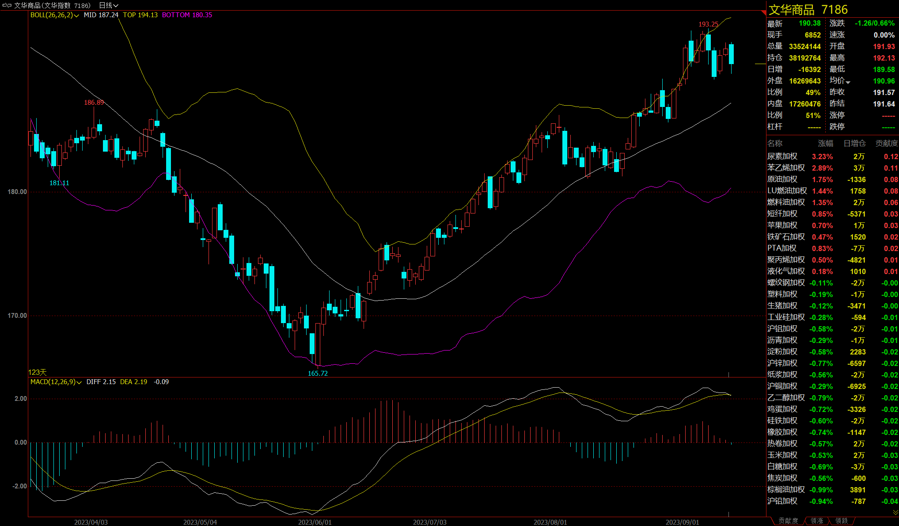Screen dimensions: 899x526
Task: Click the 文华商品(文华指数 7186) chart title
Action: [x=52, y=5]
